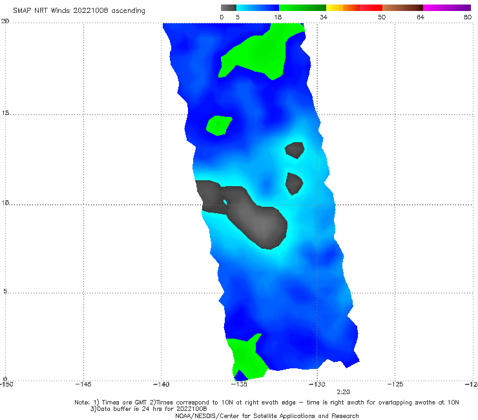Click the lower small gray patch near 11N
Viewport: 478px width, 420px height.
(x=294, y=184)
